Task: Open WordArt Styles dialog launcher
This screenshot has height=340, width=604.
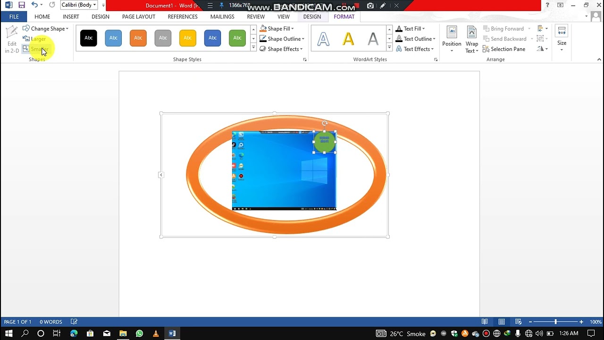Action: pos(436,59)
